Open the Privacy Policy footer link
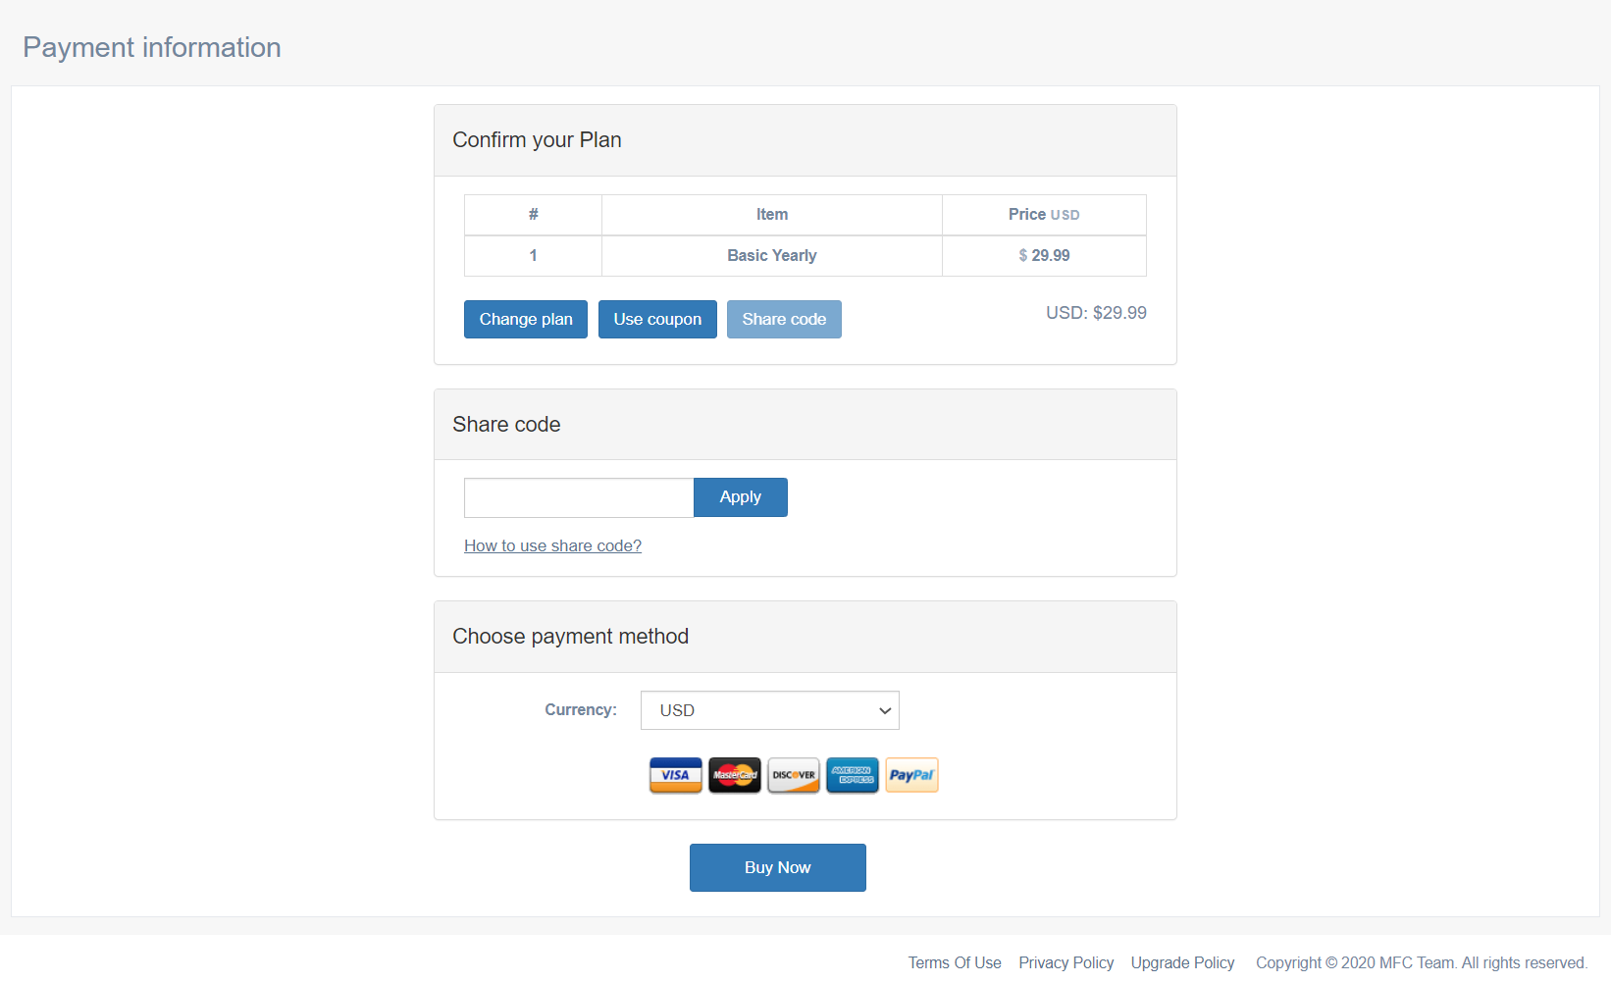 tap(1066, 963)
